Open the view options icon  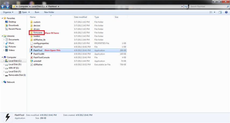point(211,12)
